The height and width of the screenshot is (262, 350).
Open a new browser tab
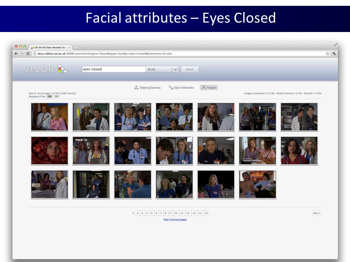[x=76, y=47]
